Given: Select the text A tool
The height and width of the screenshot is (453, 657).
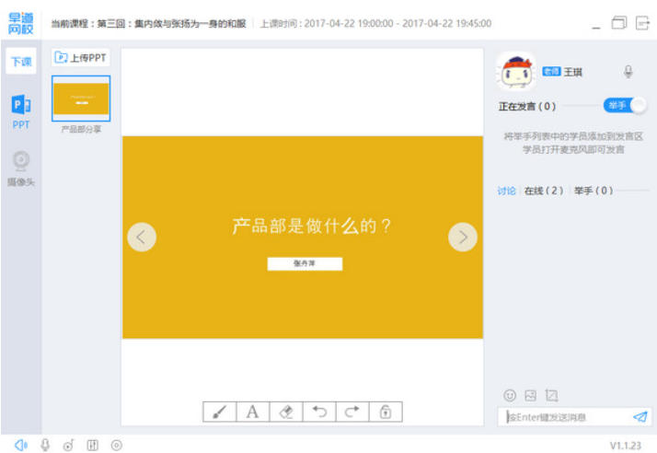Looking at the screenshot, I should point(253,412).
